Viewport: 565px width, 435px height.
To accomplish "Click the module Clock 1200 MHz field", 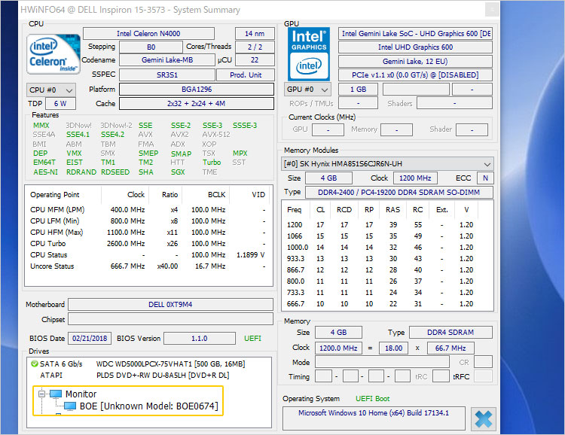I will tap(415, 178).
